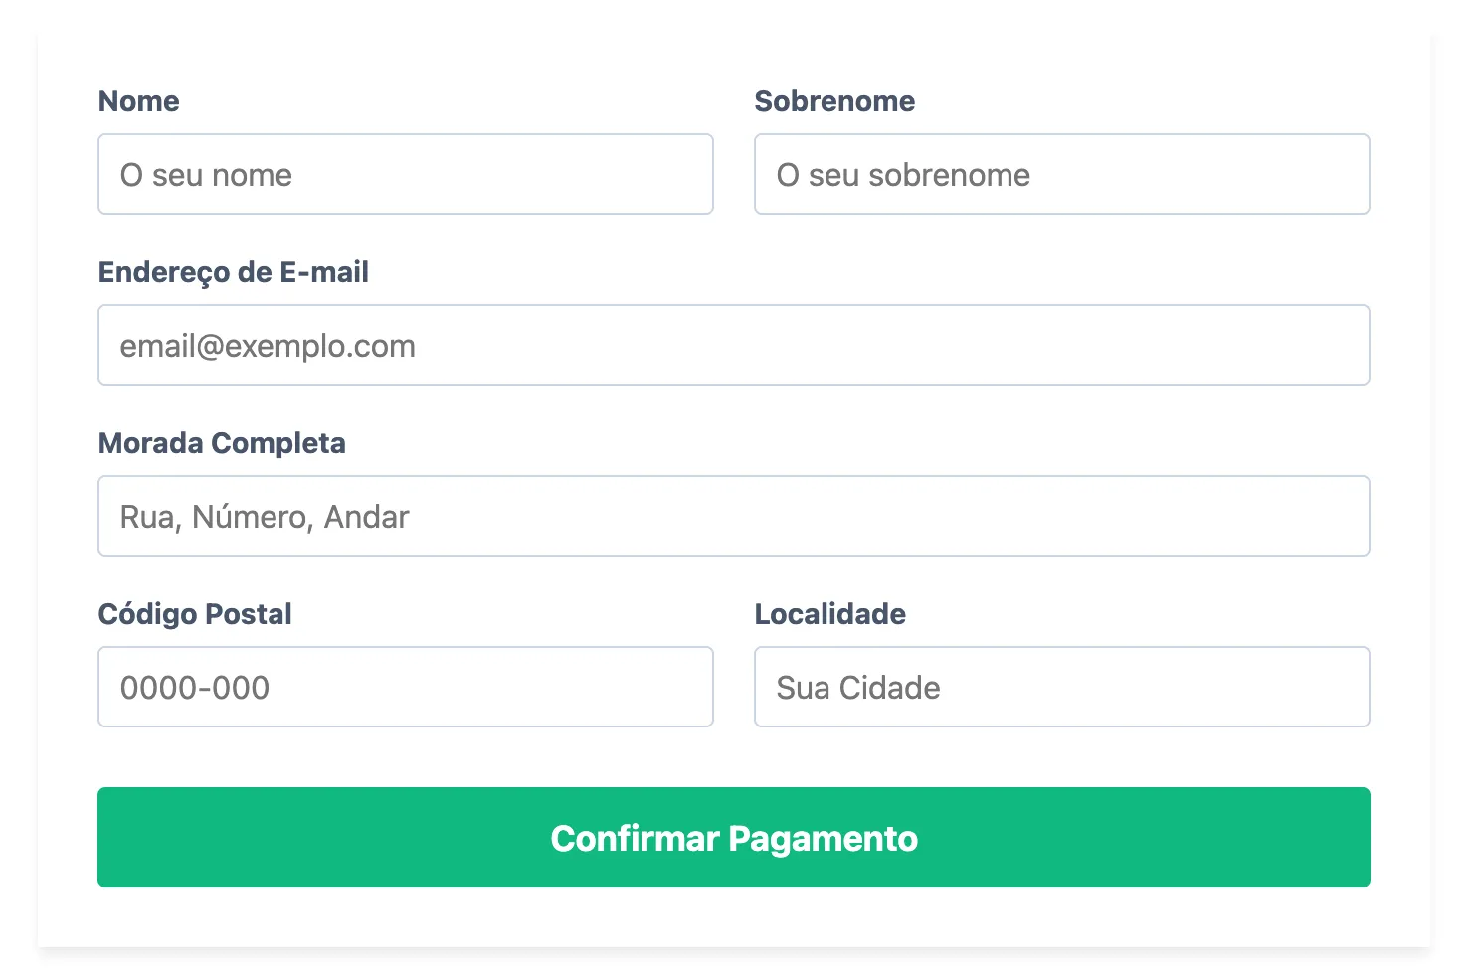
Task: Select the Endereço de E-mail label
Action: click(x=234, y=272)
